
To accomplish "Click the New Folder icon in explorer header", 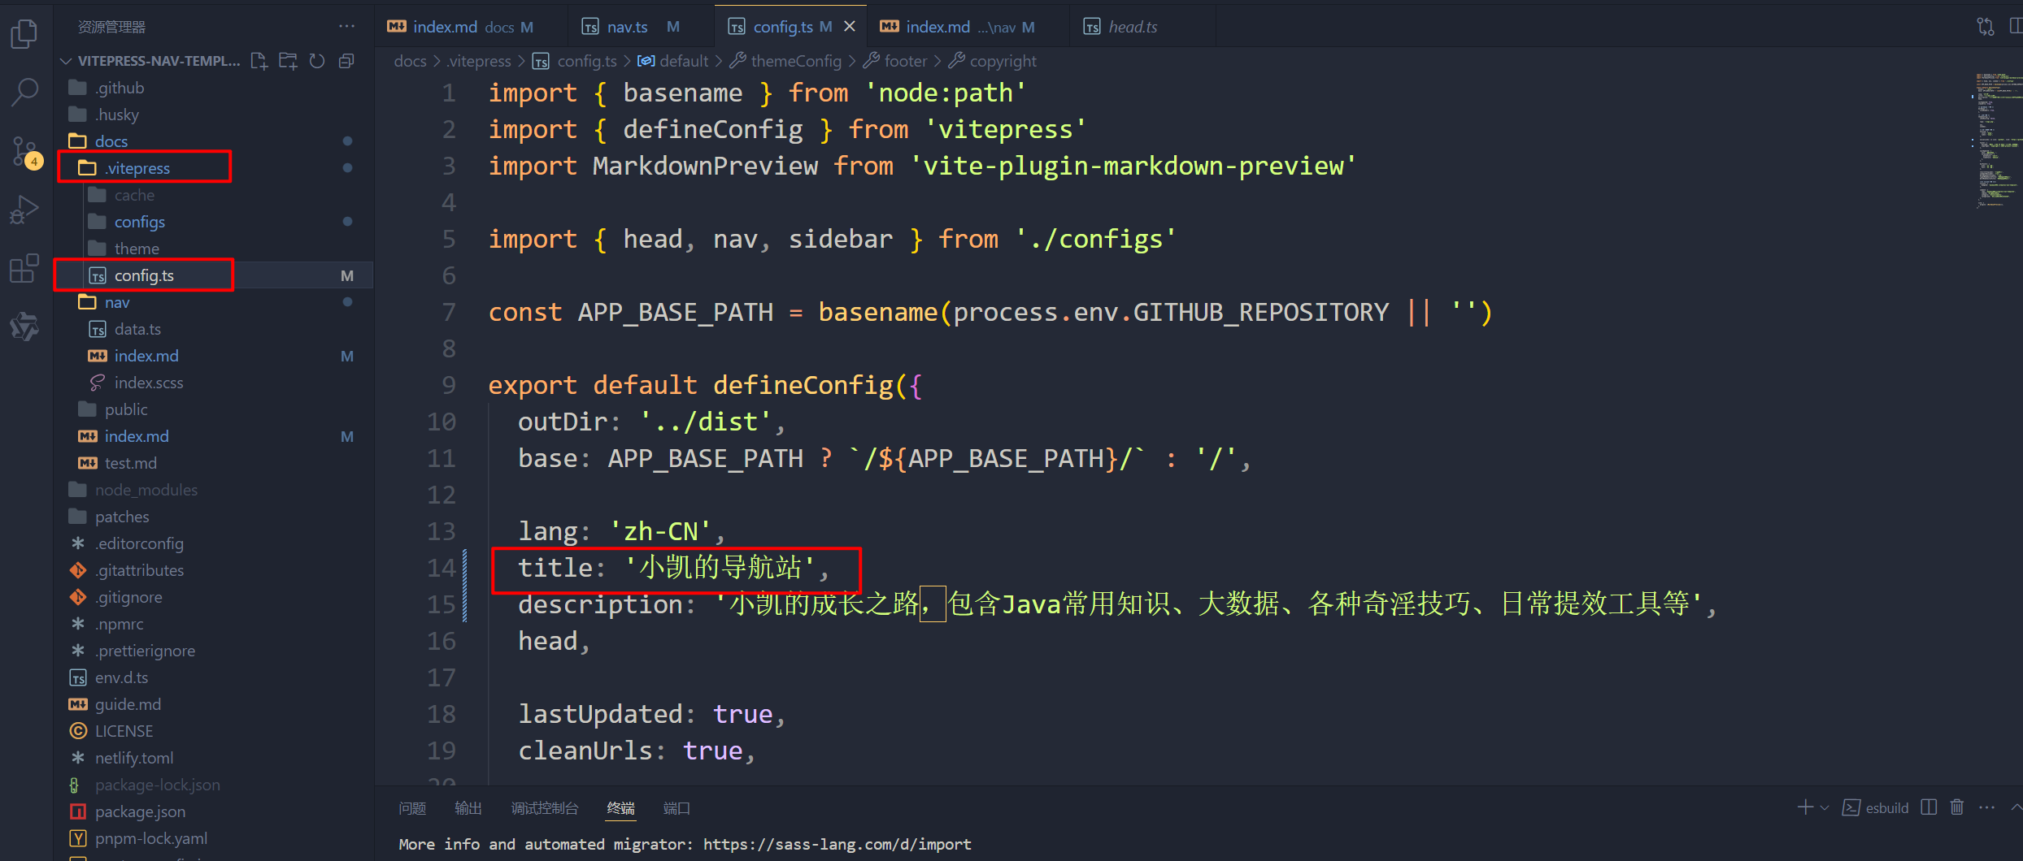I will pos(288,61).
